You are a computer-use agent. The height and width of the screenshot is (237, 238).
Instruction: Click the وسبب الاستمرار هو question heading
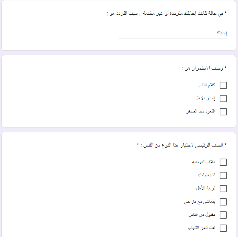[204, 68]
